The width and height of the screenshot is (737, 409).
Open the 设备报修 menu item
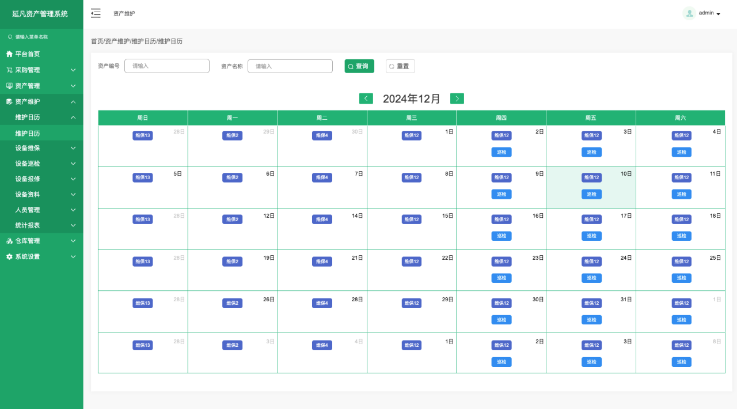pyautogui.click(x=28, y=179)
